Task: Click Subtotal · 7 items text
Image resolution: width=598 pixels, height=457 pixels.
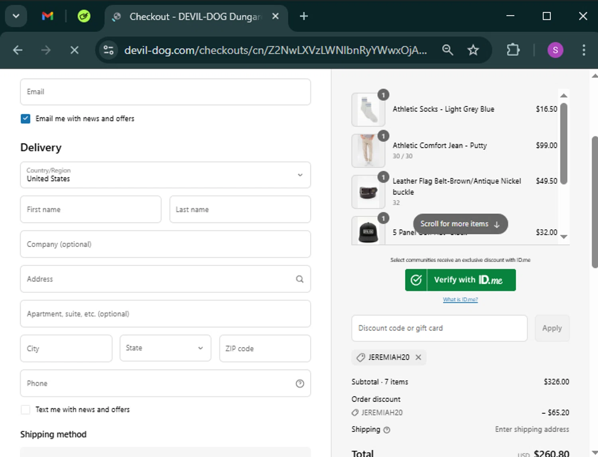Action: 380,382
